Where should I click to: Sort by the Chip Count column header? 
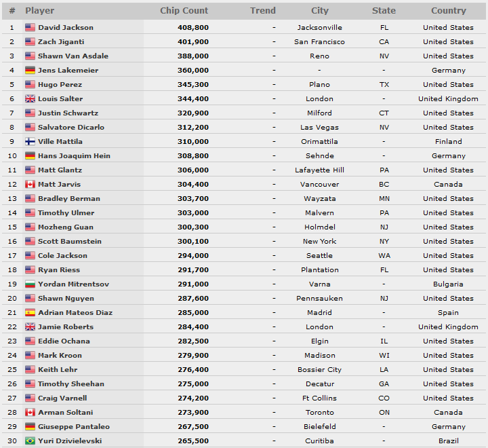(184, 11)
